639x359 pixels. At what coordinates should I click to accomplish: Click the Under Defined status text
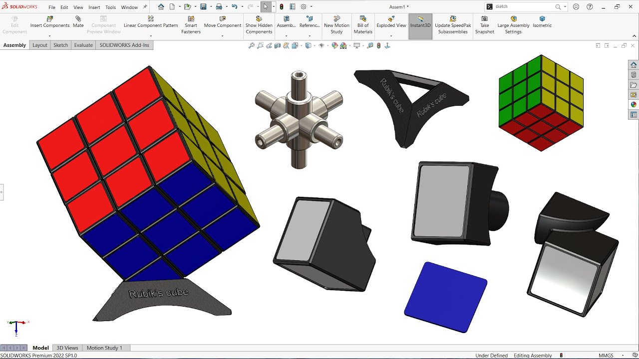click(x=491, y=356)
